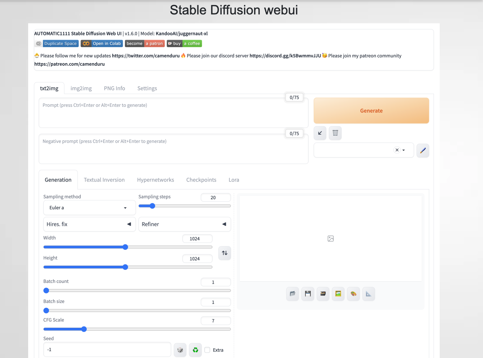
Task: Open the Sampling method dropdown
Action: [x=89, y=208]
